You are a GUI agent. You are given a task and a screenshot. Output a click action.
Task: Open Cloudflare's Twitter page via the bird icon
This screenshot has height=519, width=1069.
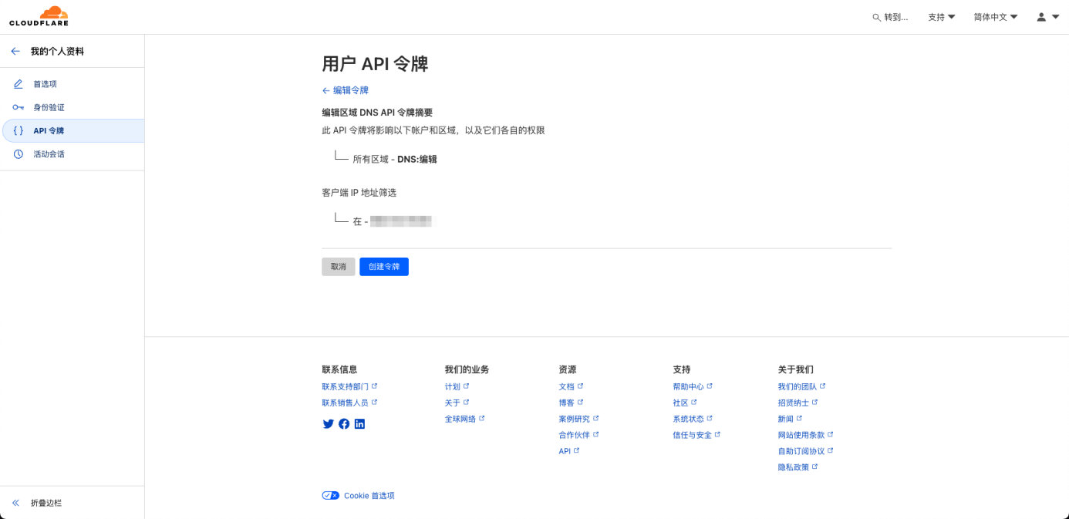(328, 423)
